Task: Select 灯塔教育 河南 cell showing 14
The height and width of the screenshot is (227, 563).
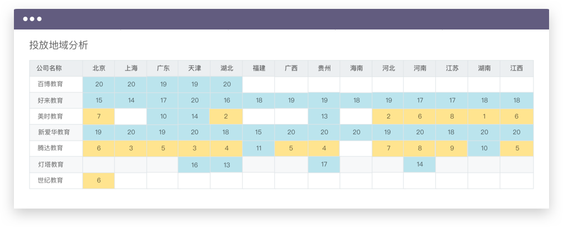Action: [x=420, y=165]
